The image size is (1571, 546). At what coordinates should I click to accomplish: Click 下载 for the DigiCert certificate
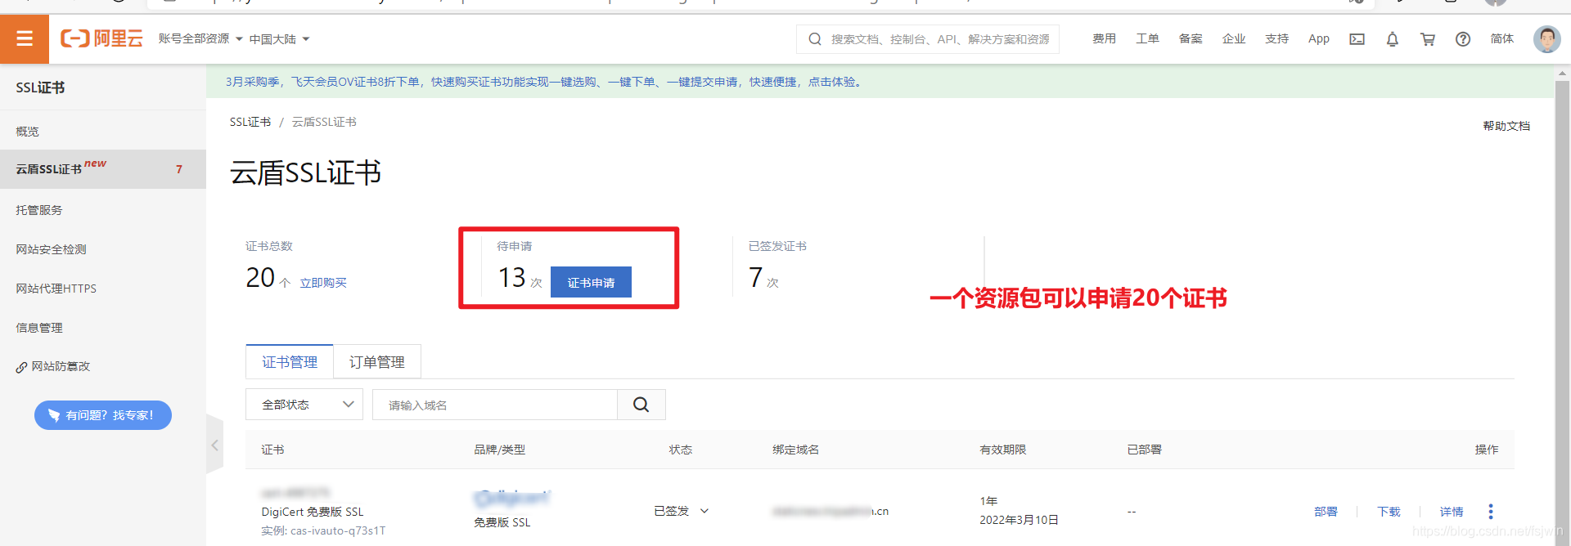tap(1389, 512)
